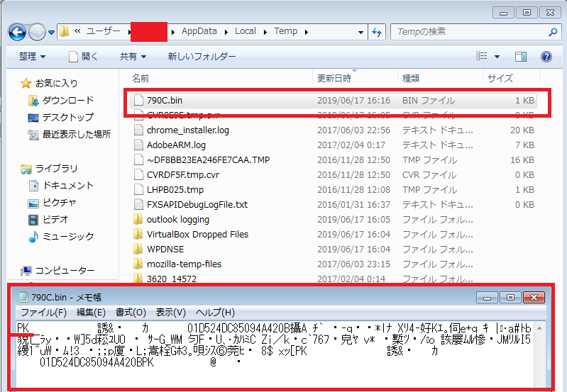
Task: Select the Local breadcrumb segment
Action: [245, 31]
